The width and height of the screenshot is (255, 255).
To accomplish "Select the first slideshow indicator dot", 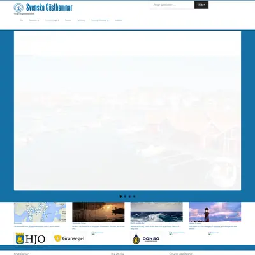I will coord(120,196).
